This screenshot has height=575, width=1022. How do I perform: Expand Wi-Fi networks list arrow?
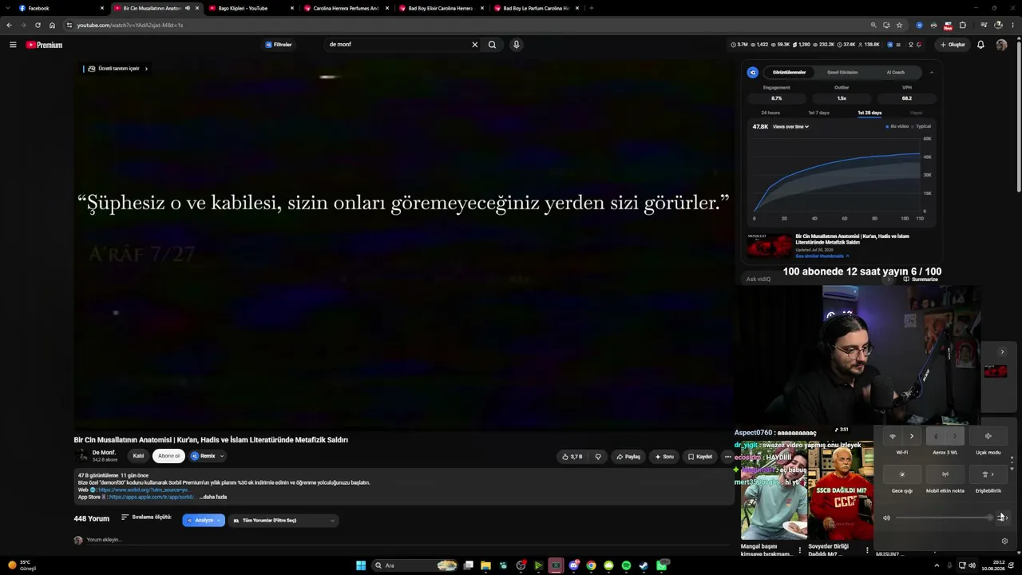(x=912, y=436)
